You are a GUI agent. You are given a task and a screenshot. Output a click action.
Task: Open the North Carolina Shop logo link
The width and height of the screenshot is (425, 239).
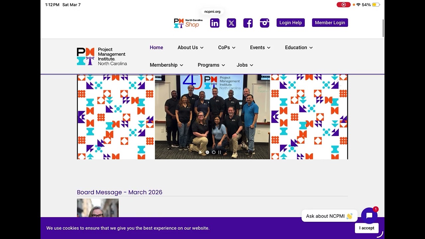point(188,23)
